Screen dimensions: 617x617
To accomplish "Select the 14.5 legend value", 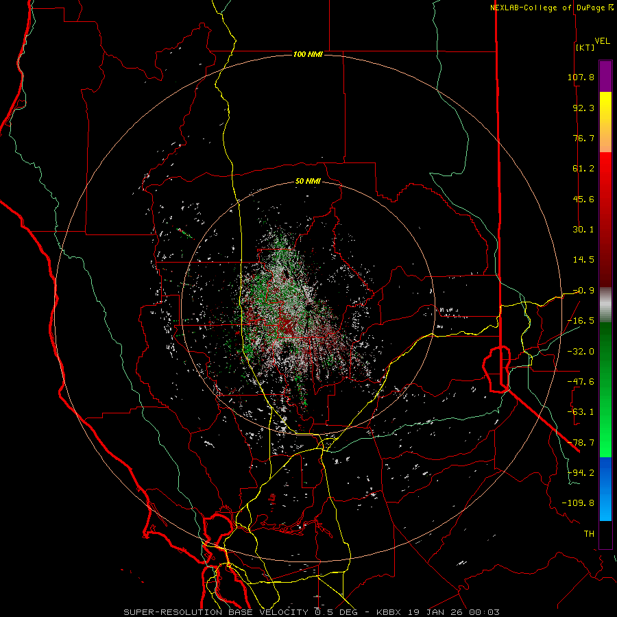I will 583,259.
